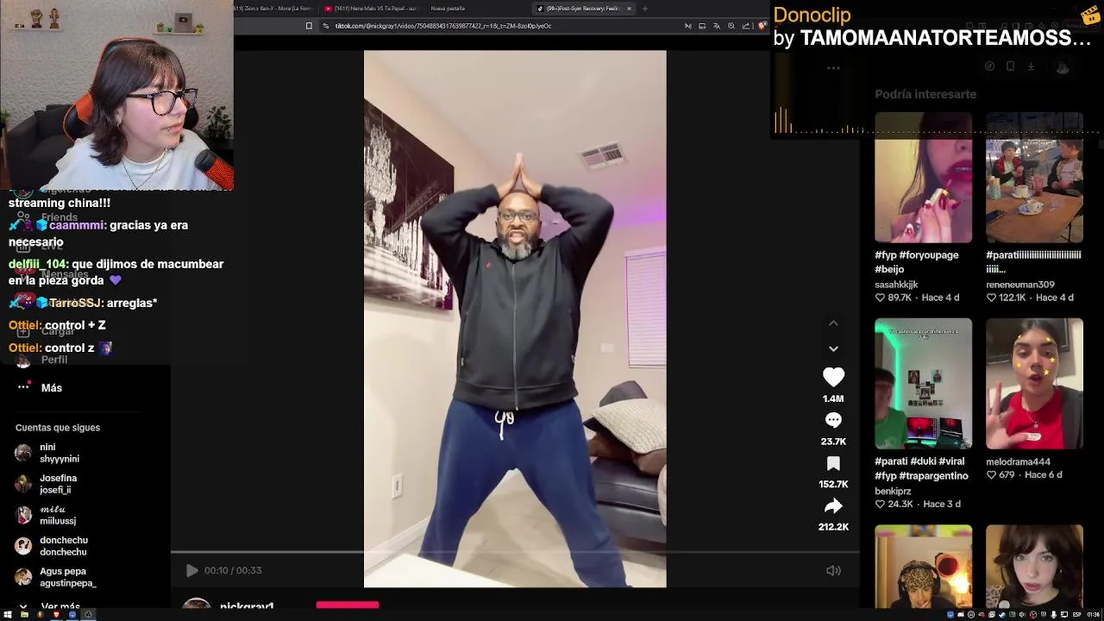Click the 00:10 / 00:33 time display
1104x621 pixels.
(233, 570)
